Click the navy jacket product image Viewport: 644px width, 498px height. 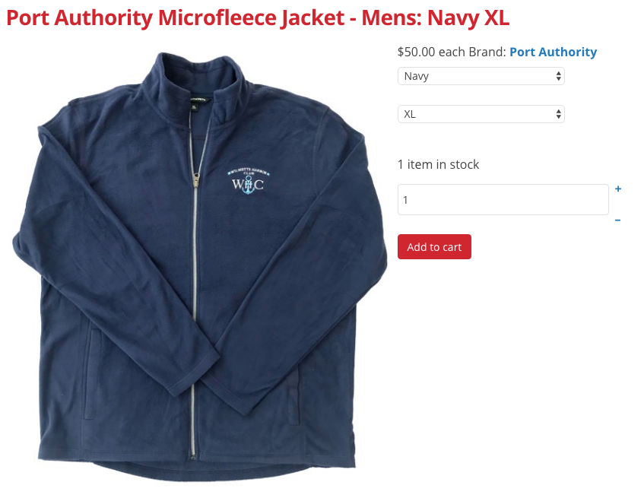pyautogui.click(x=200, y=267)
